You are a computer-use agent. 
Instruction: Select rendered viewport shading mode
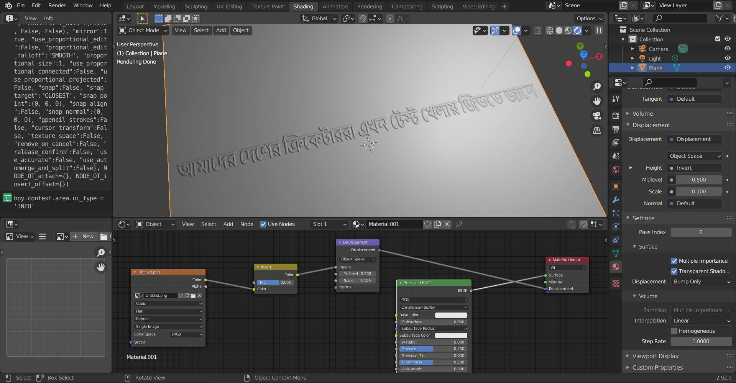coord(578,30)
